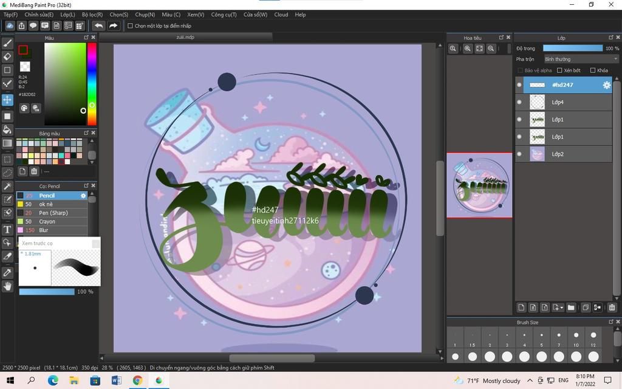Image resolution: width=622 pixels, height=389 pixels.
Task: Click the export/share icon in toolbar
Action: coord(21,26)
